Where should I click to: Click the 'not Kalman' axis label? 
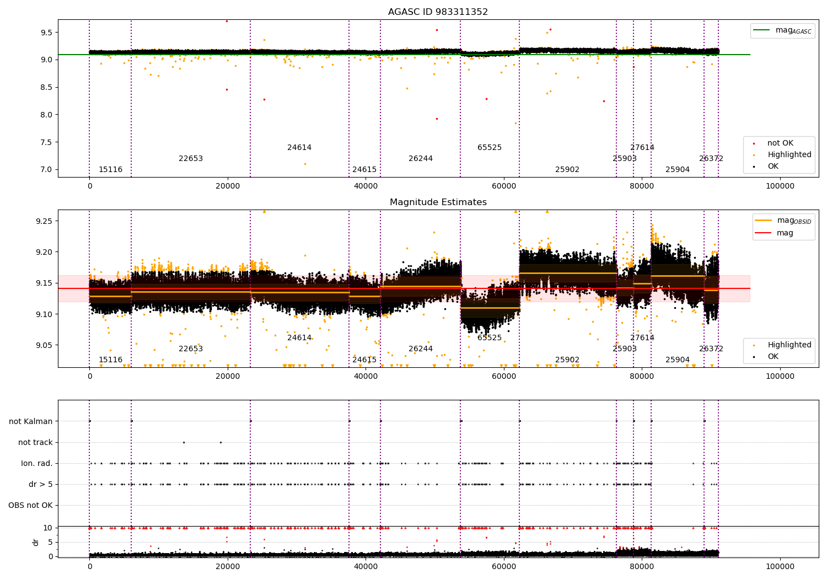click(31, 422)
